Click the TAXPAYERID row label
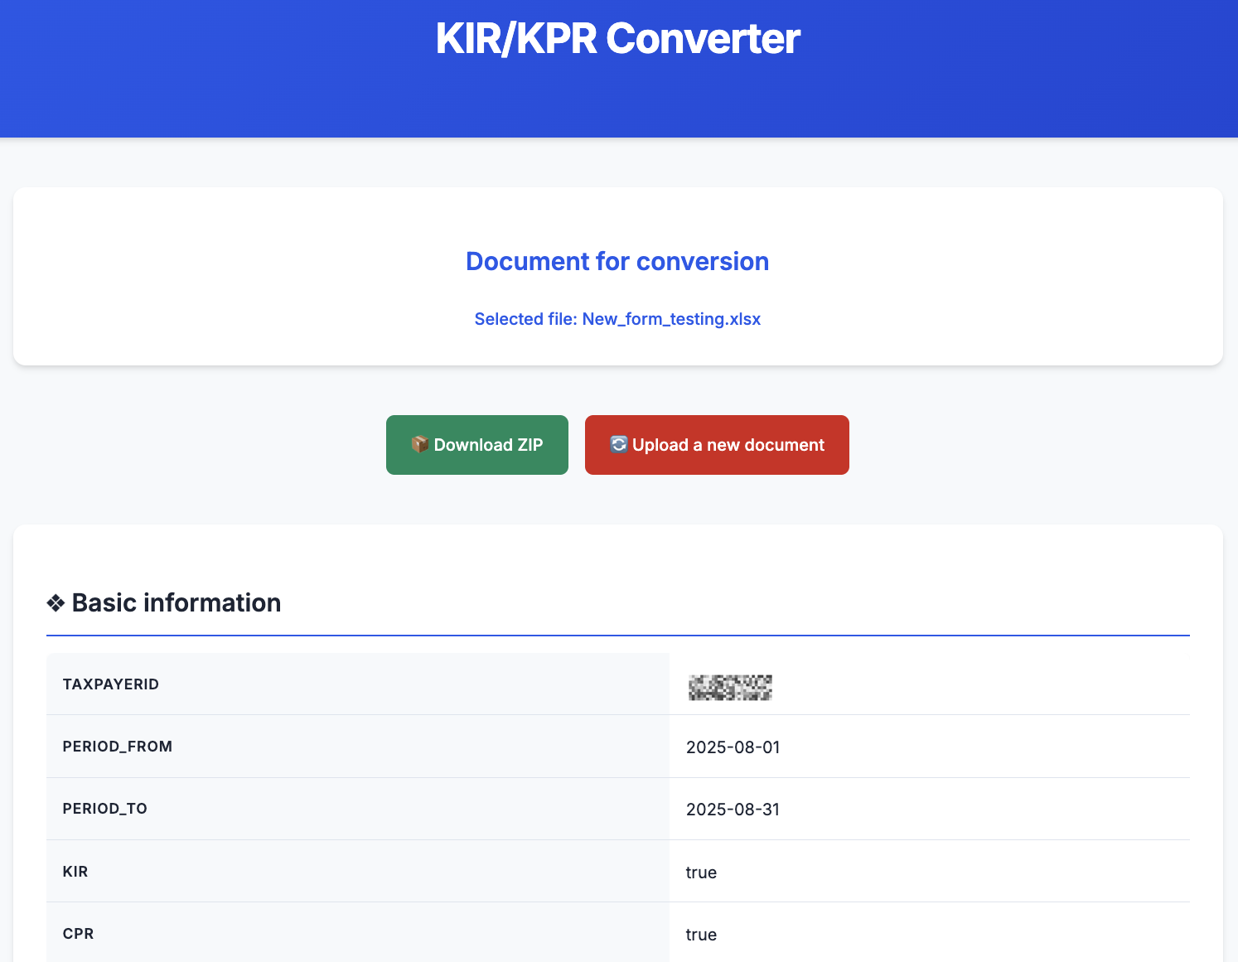Viewport: 1238px width, 962px height. [x=111, y=684]
